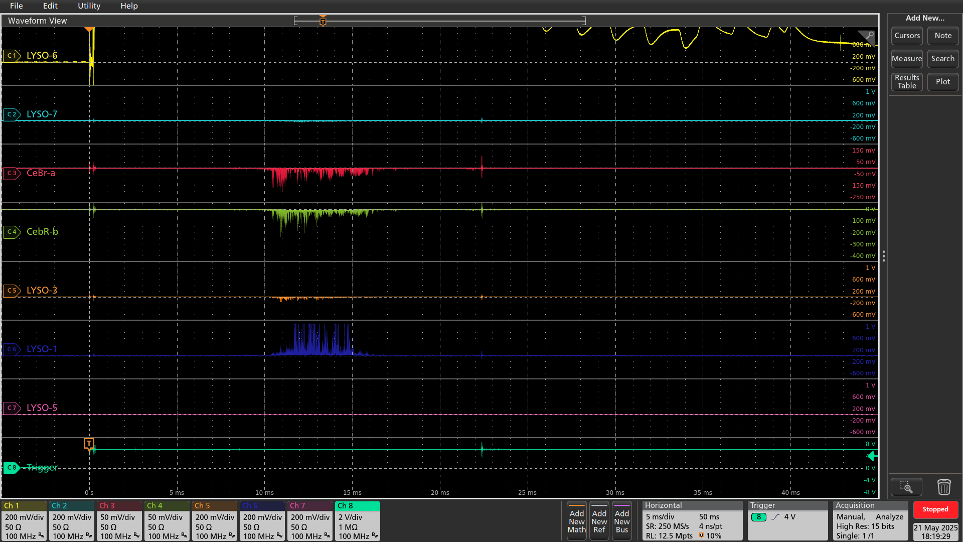
Task: Open the Acquisition settings badge
Action: 870,521
